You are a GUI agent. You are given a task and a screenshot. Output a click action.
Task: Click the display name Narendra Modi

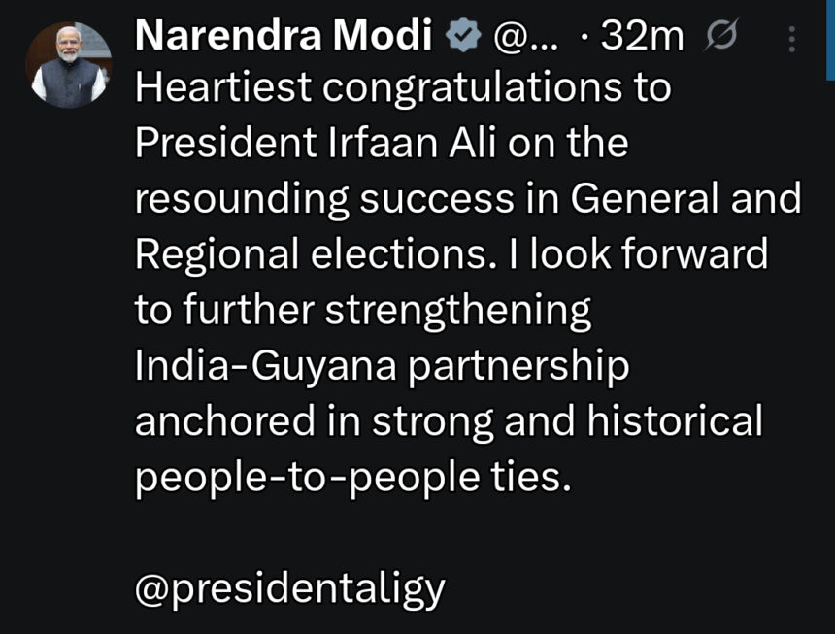pyautogui.click(x=284, y=38)
